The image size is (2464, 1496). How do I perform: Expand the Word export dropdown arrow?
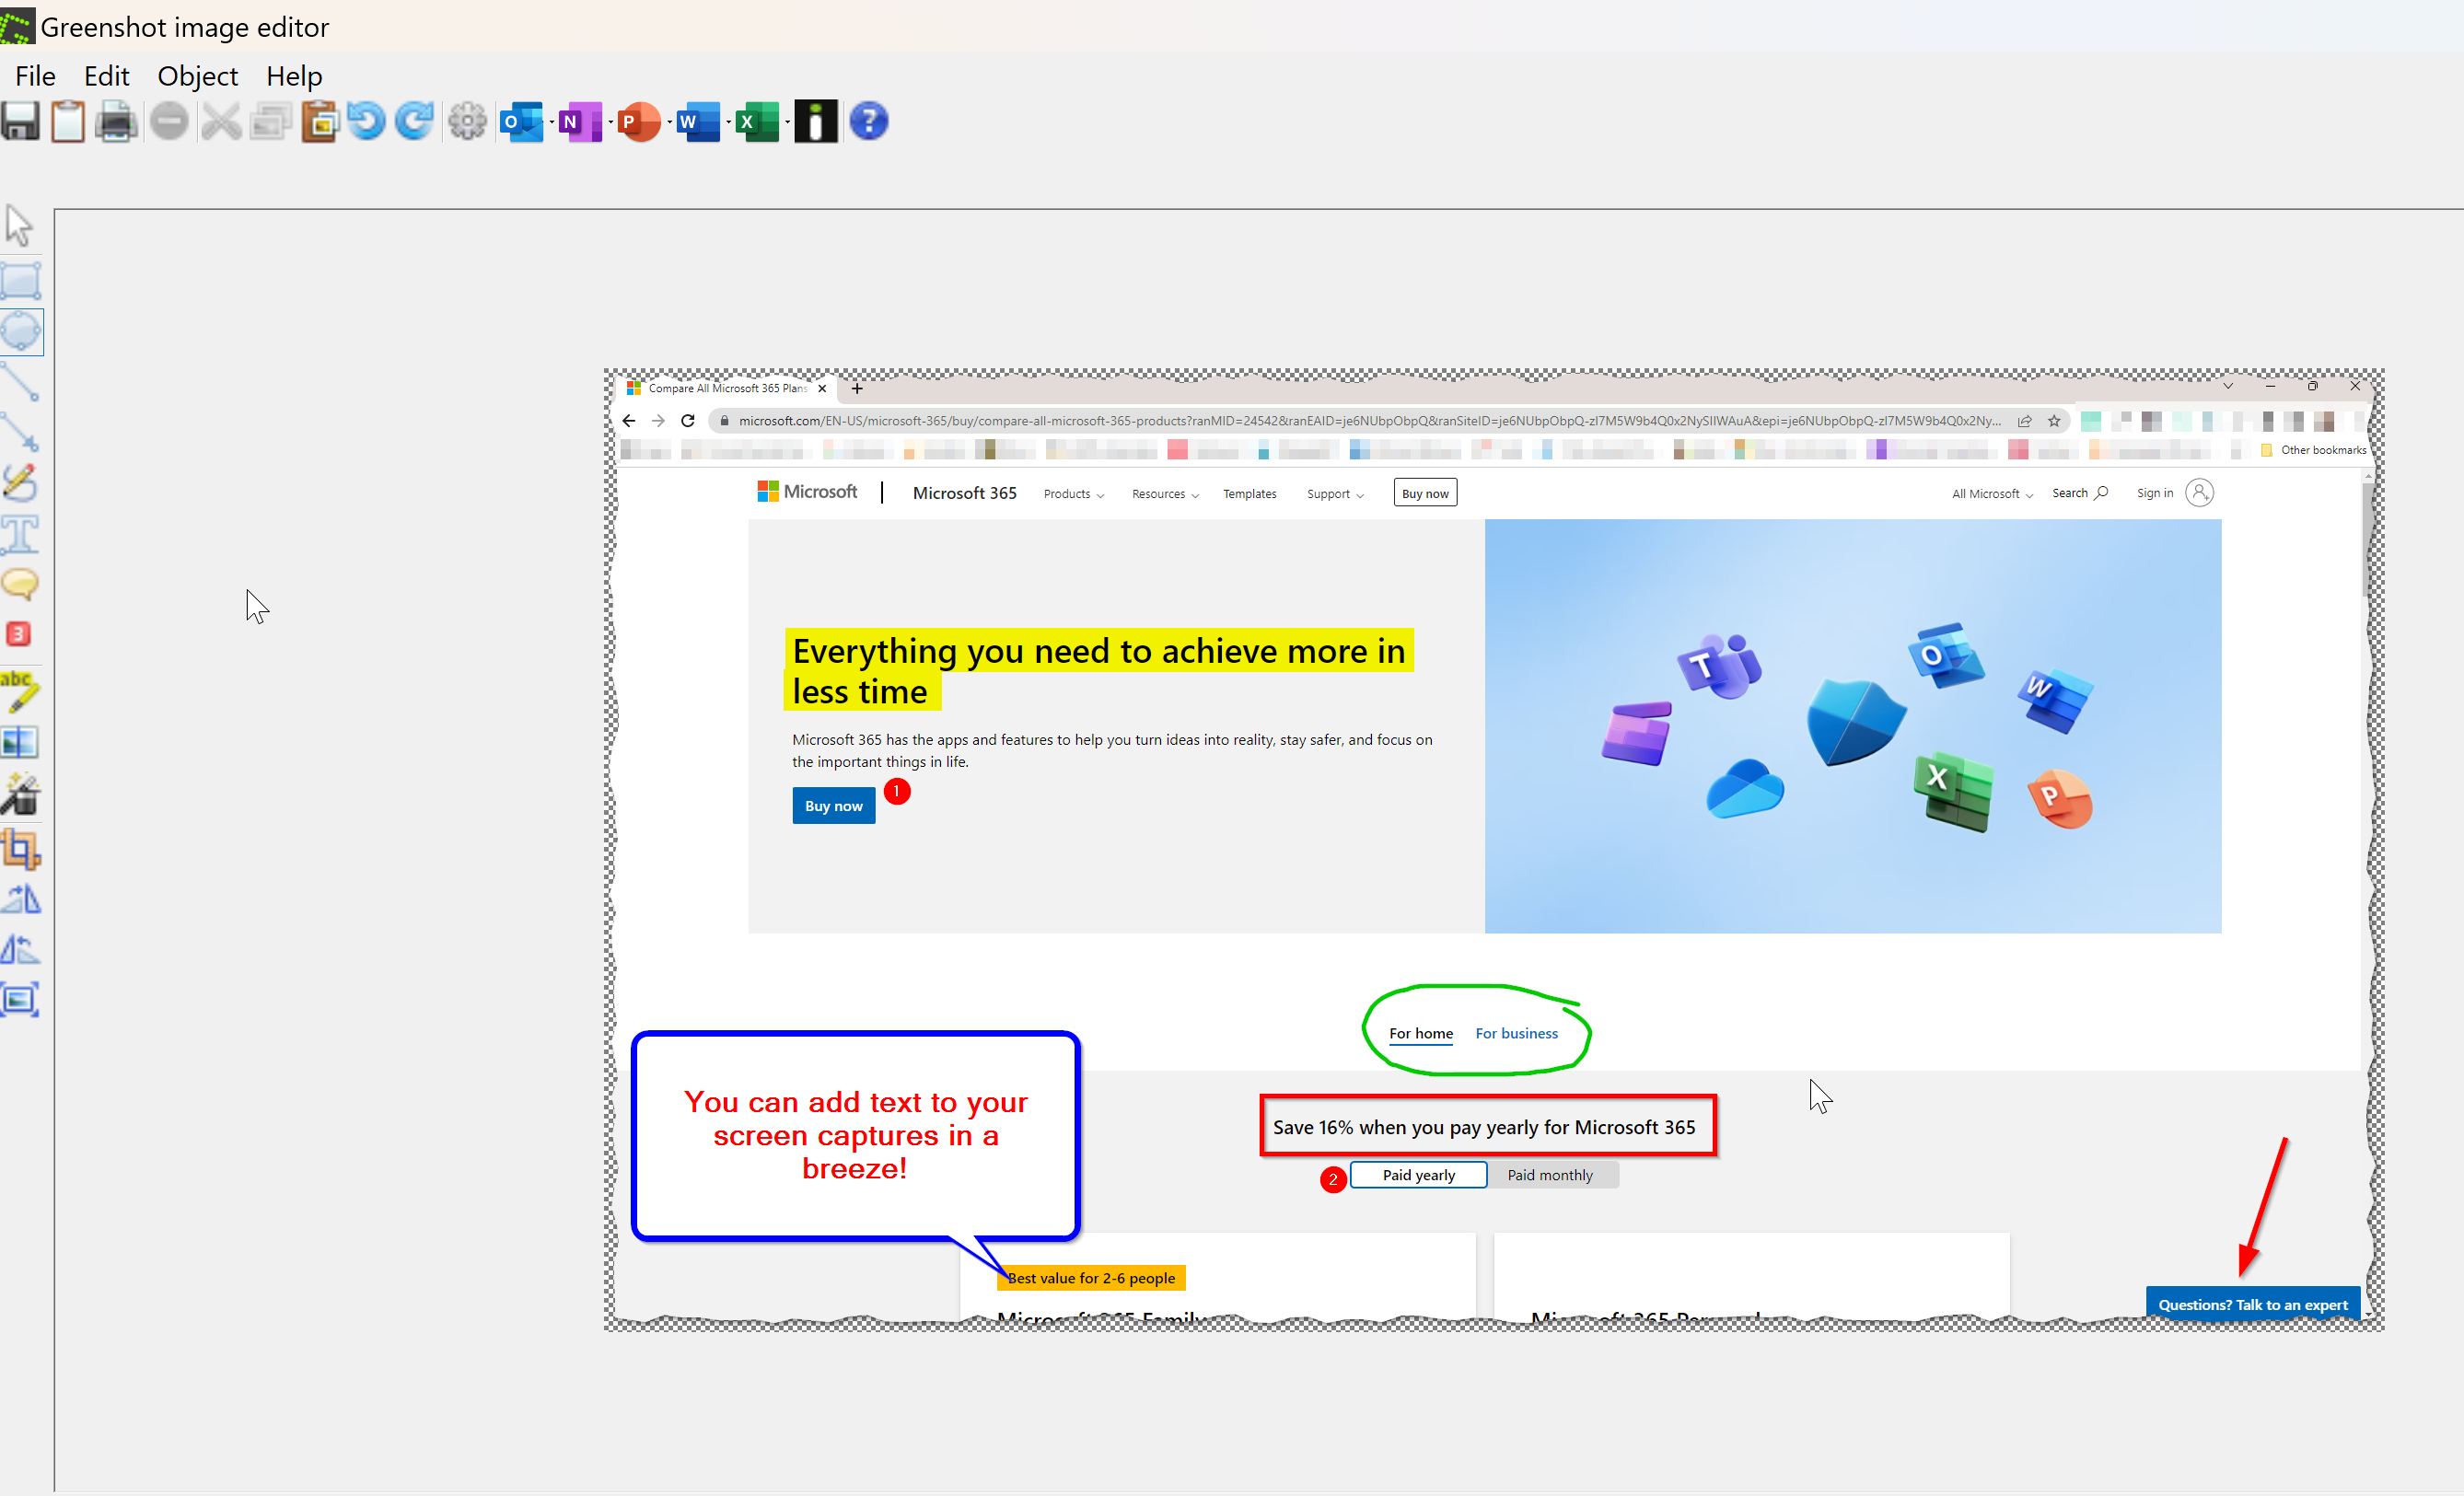click(x=728, y=123)
